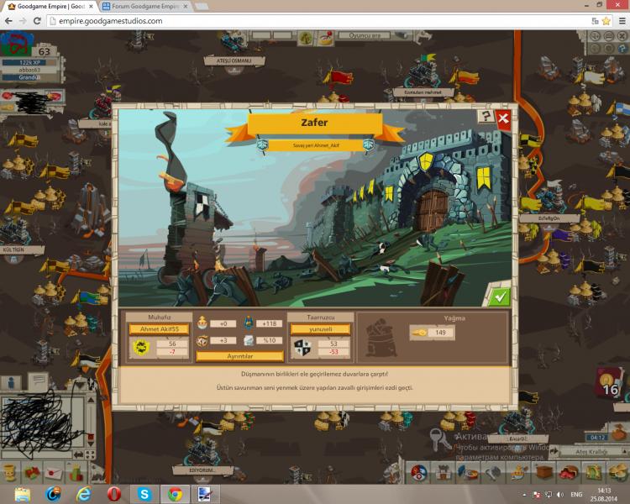Image resolution: width=630 pixels, height=504 pixels.
Task: Expand the Ateş Krallığı kingdom selector arrow
Action: click(625, 451)
